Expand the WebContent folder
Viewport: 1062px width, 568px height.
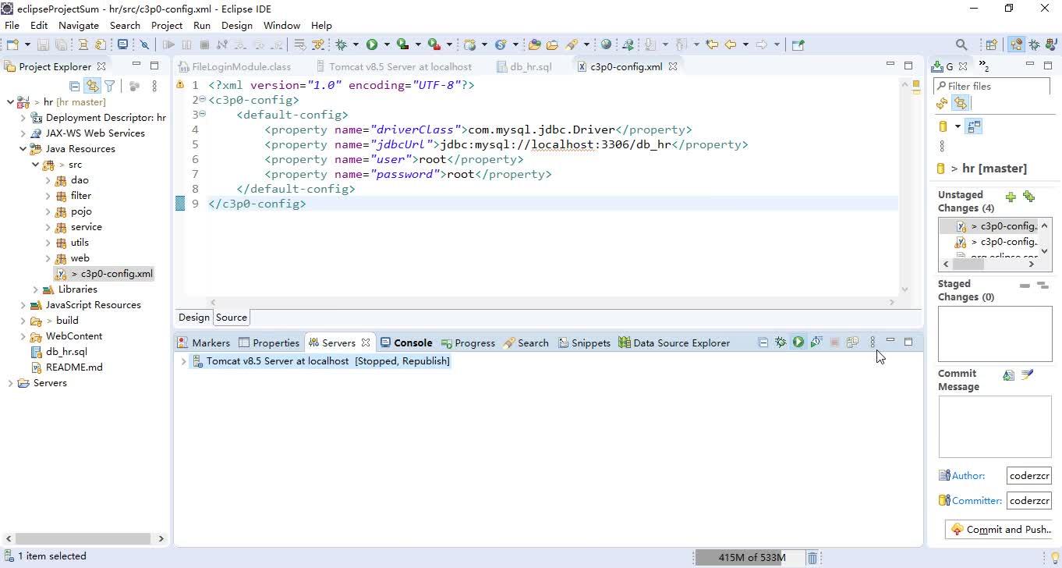[x=23, y=336]
